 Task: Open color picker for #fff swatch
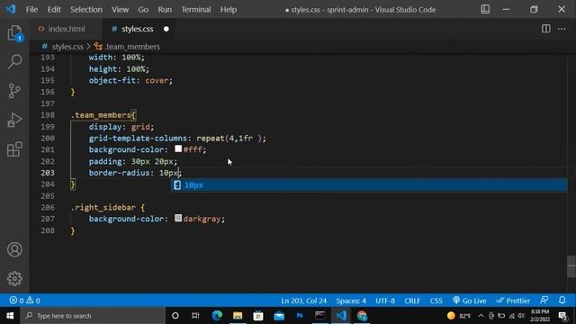[178, 148]
